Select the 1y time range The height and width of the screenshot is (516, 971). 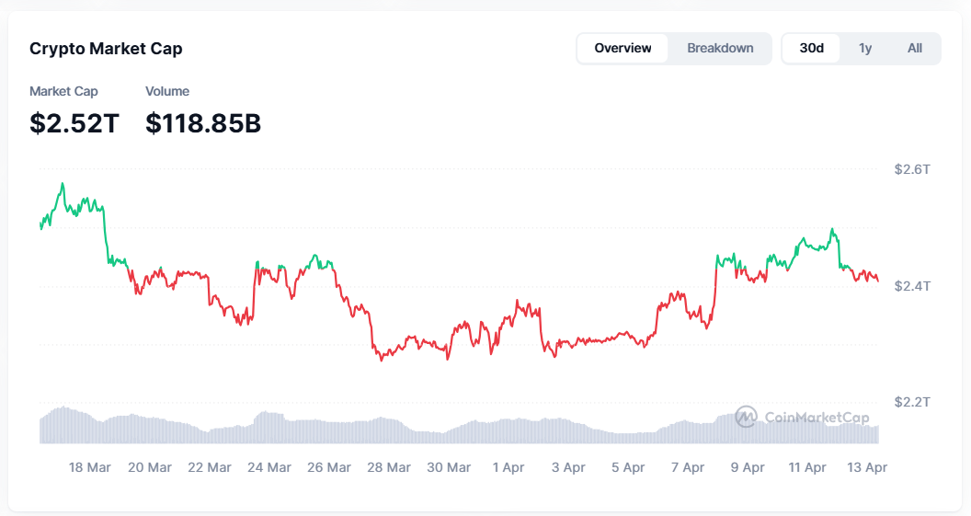coord(865,49)
